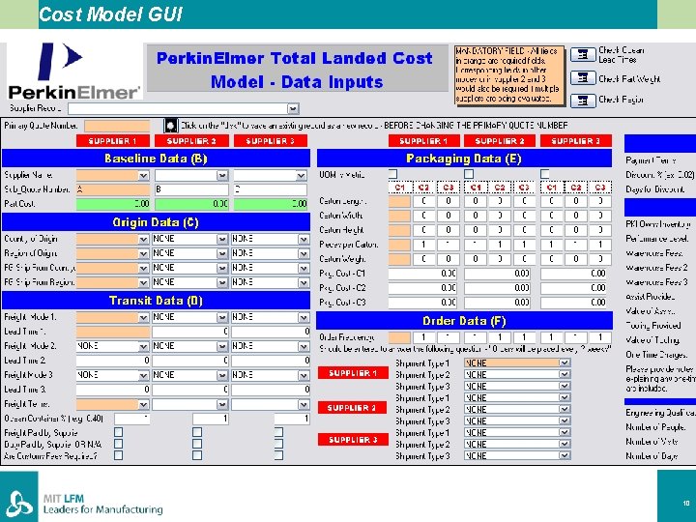Toggle Supplier 2 UOM is Metric checkbox
696x522 pixels.
(469, 174)
